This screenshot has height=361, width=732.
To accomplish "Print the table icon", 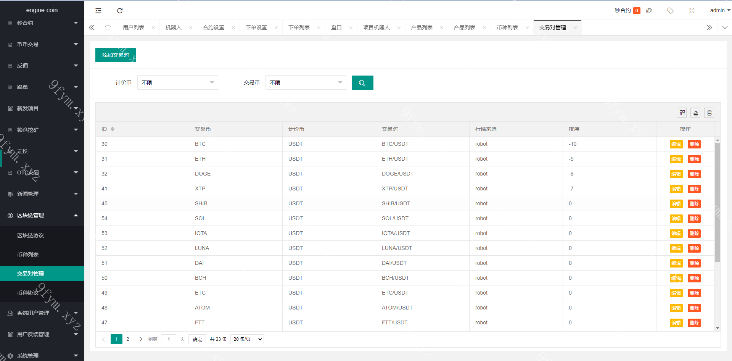I will [x=709, y=113].
